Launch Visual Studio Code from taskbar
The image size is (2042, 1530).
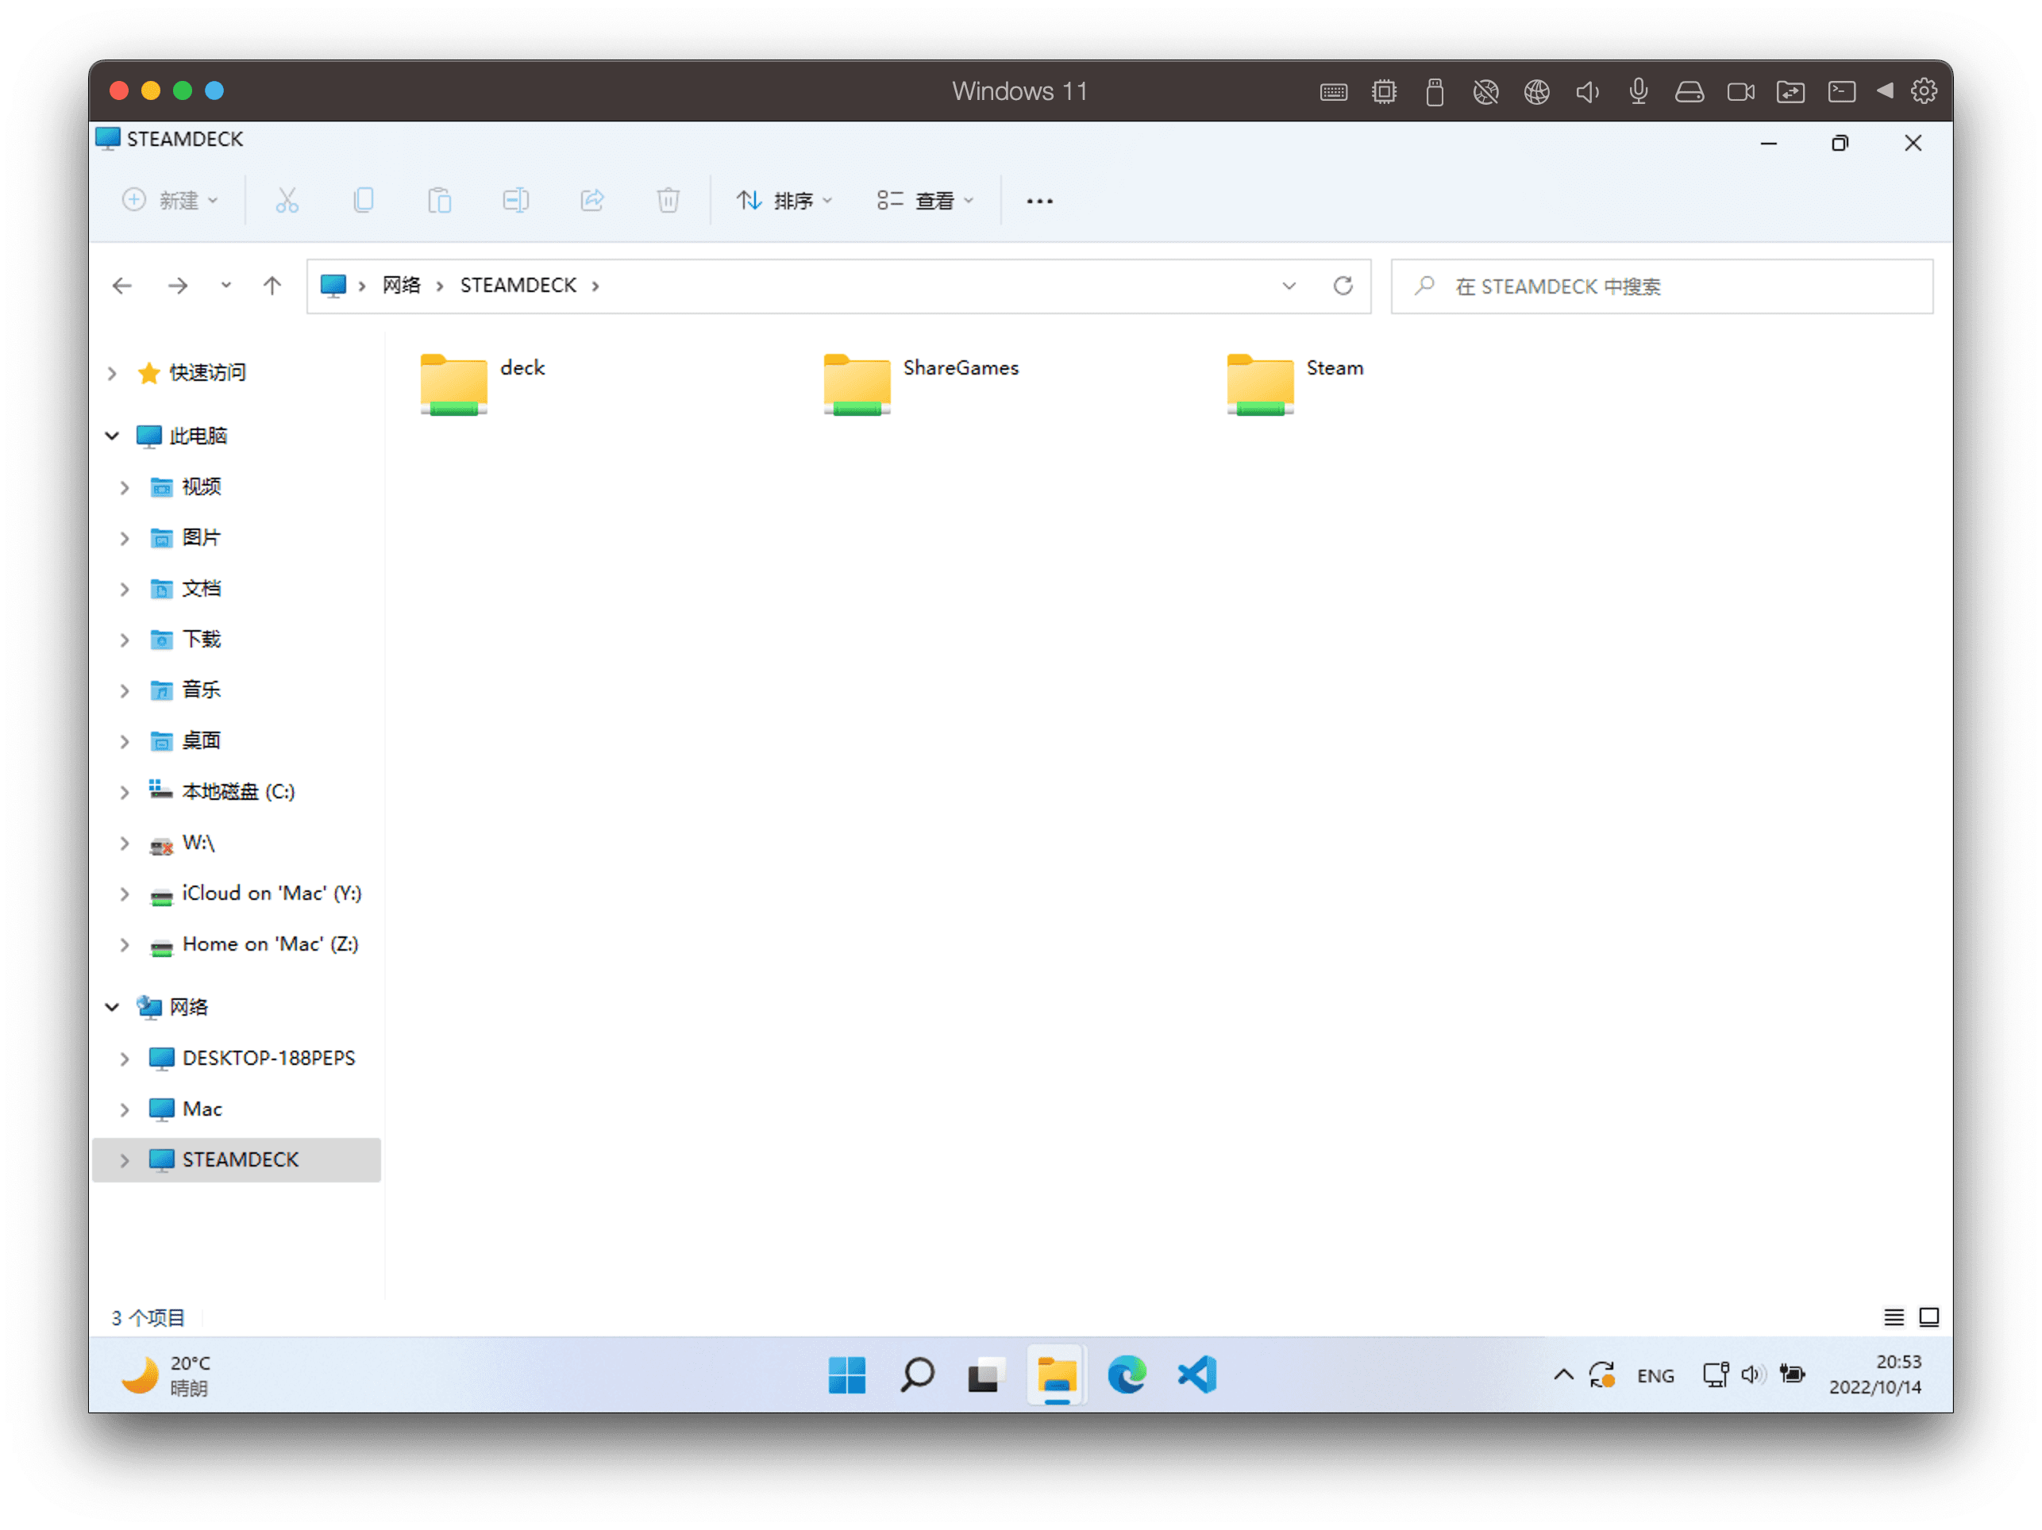pos(1197,1375)
